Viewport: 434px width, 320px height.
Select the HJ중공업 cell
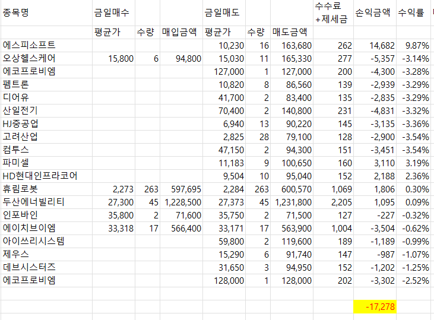46,123
